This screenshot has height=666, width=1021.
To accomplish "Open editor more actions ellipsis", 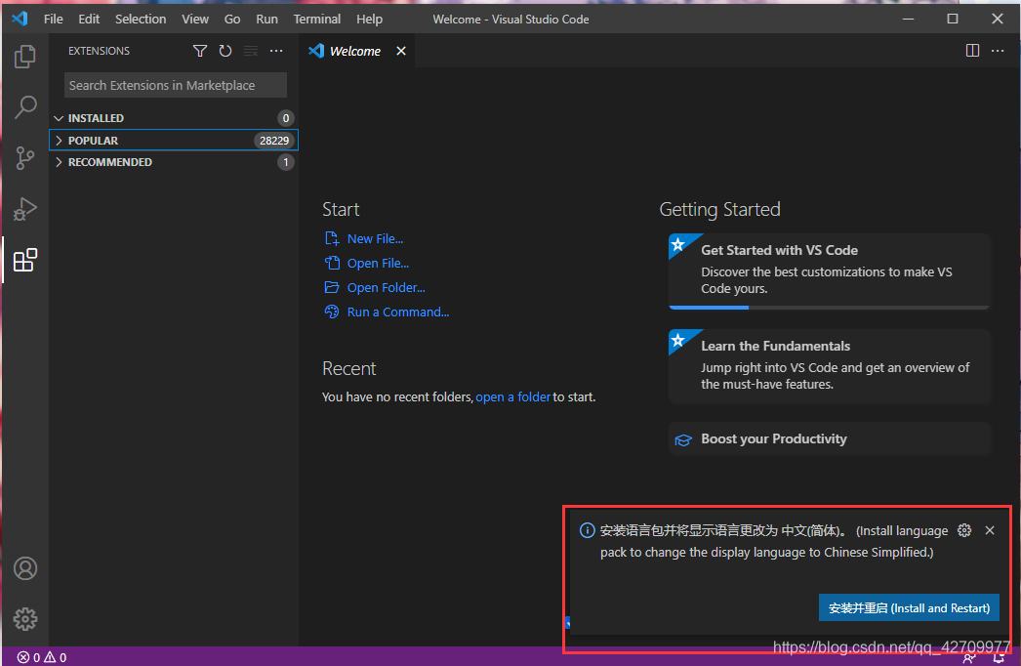I will pos(998,51).
